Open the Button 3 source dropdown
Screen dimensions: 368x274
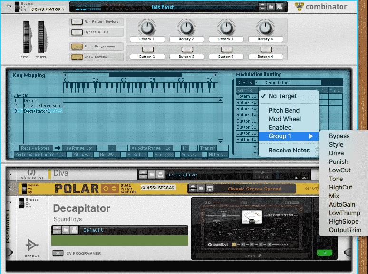tap(246, 133)
